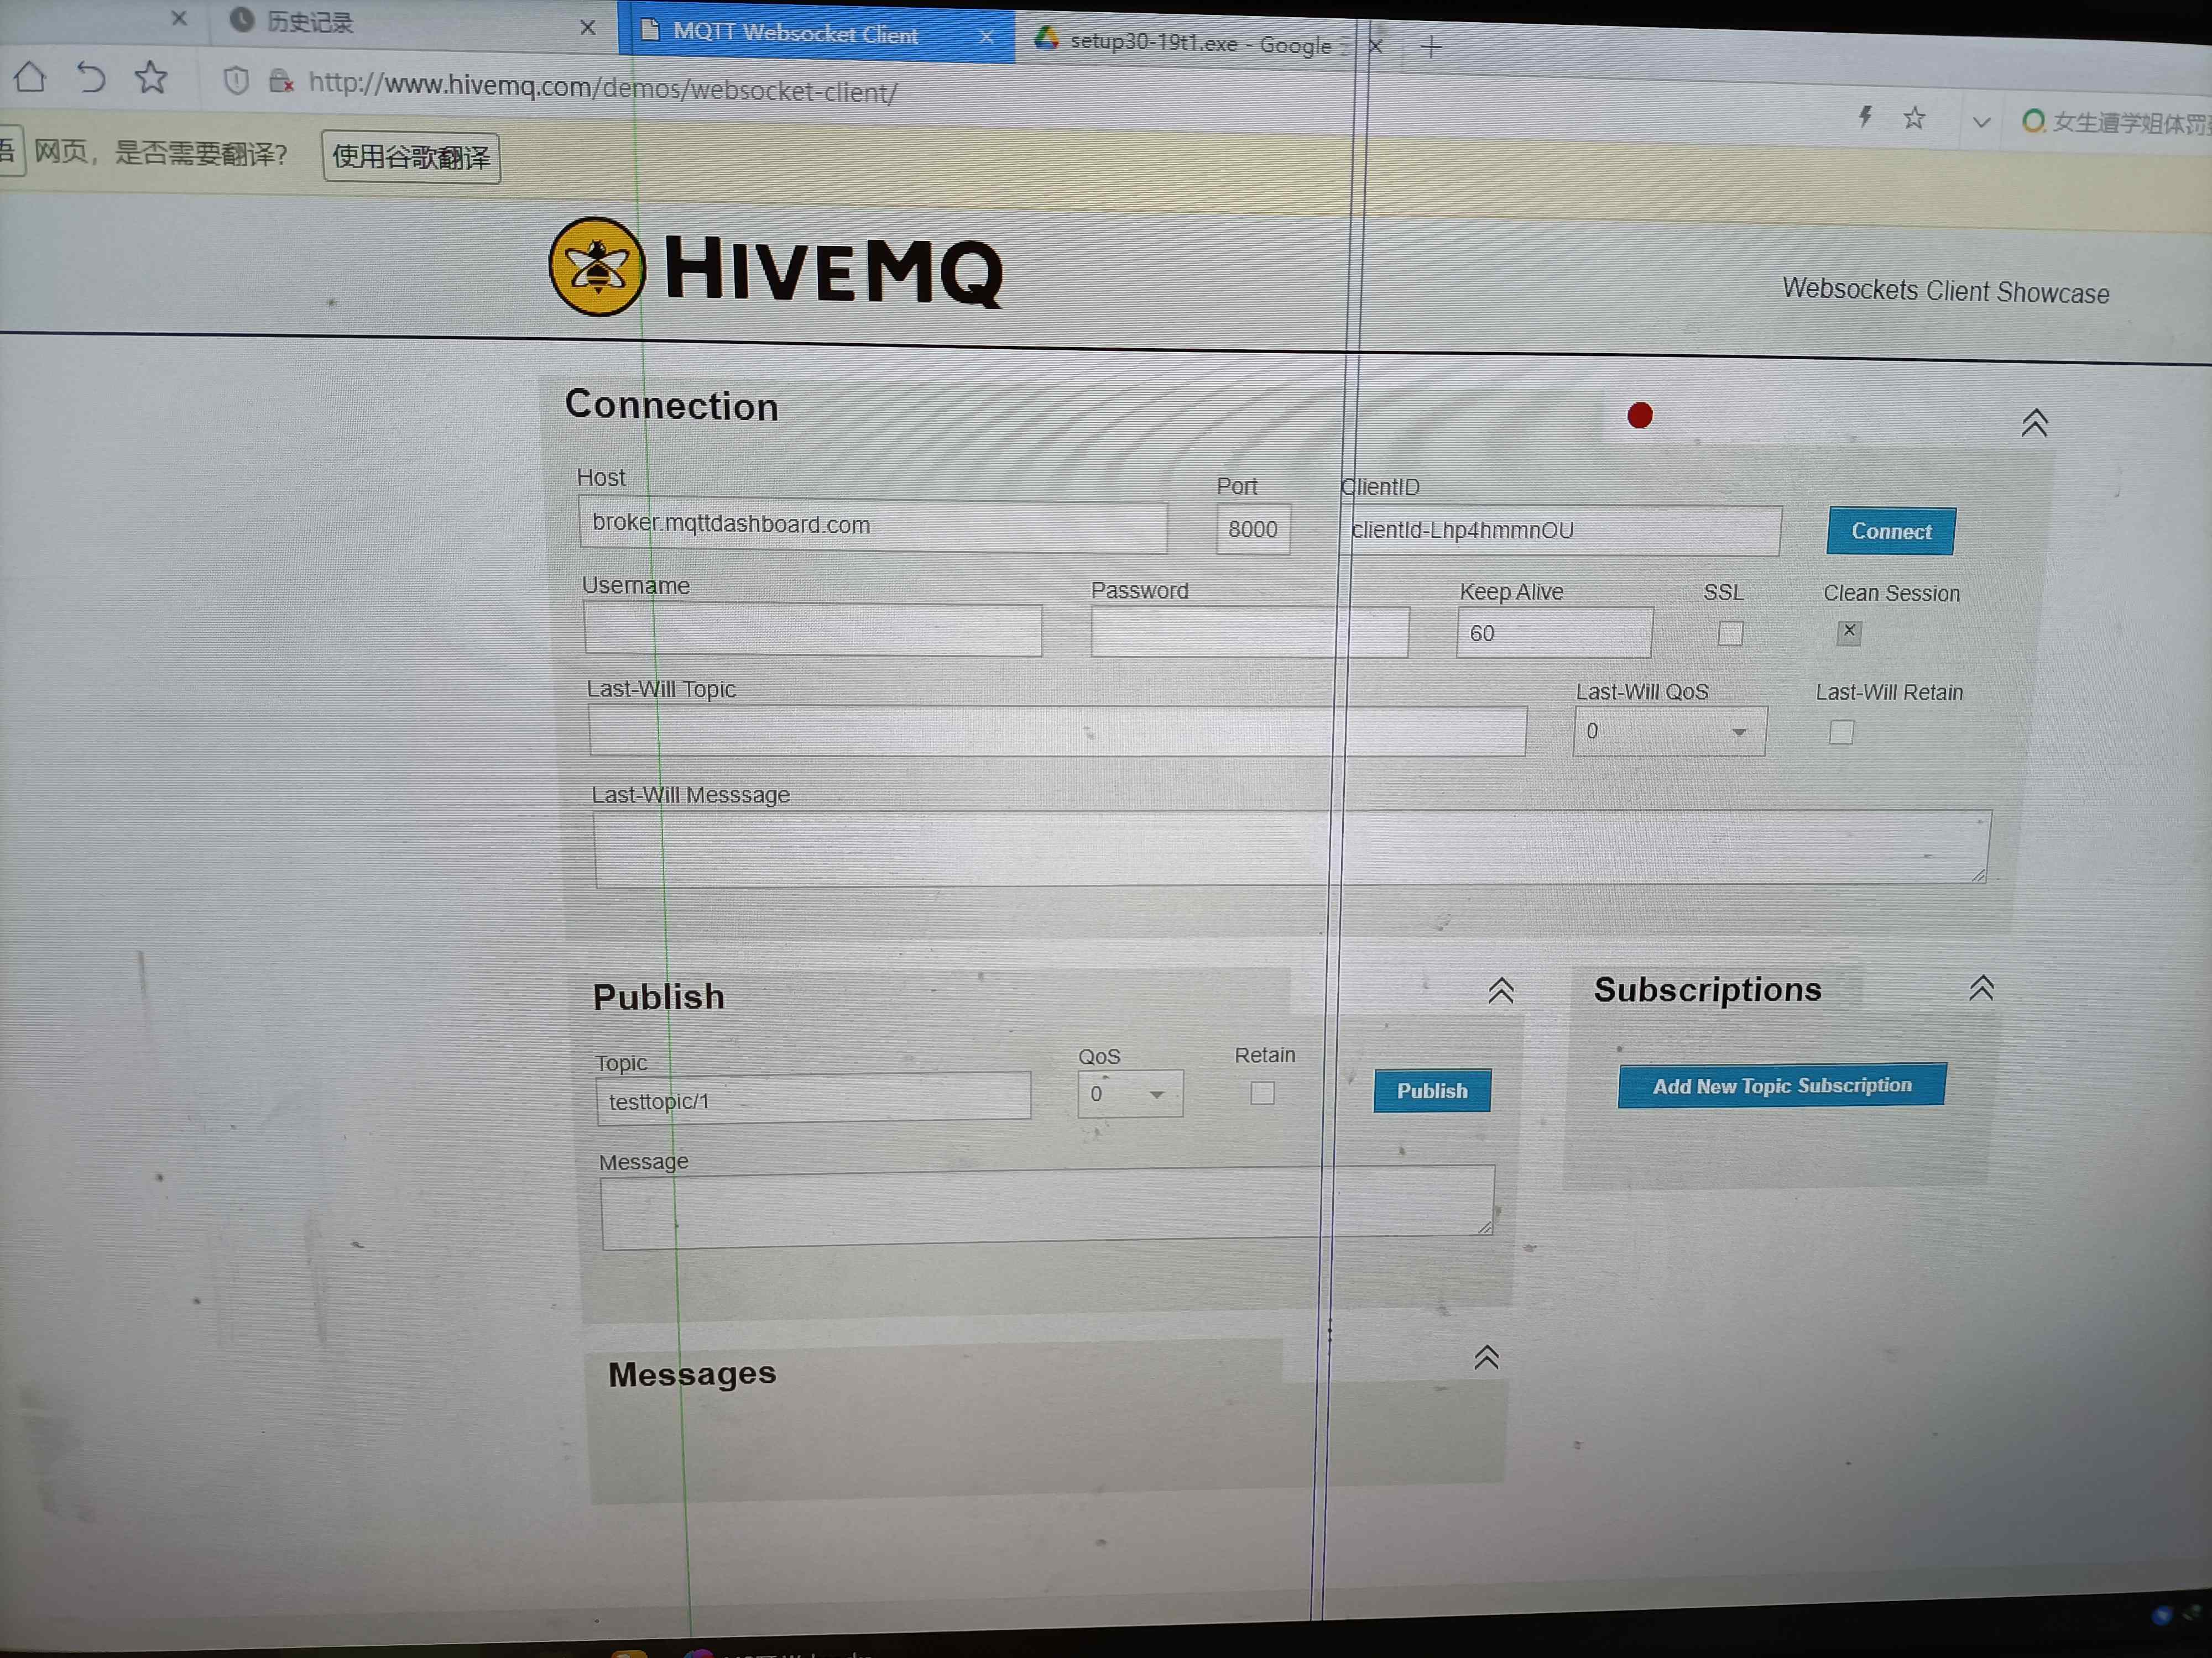2212x1658 pixels.
Task: Click the Connect button
Action: (1890, 531)
